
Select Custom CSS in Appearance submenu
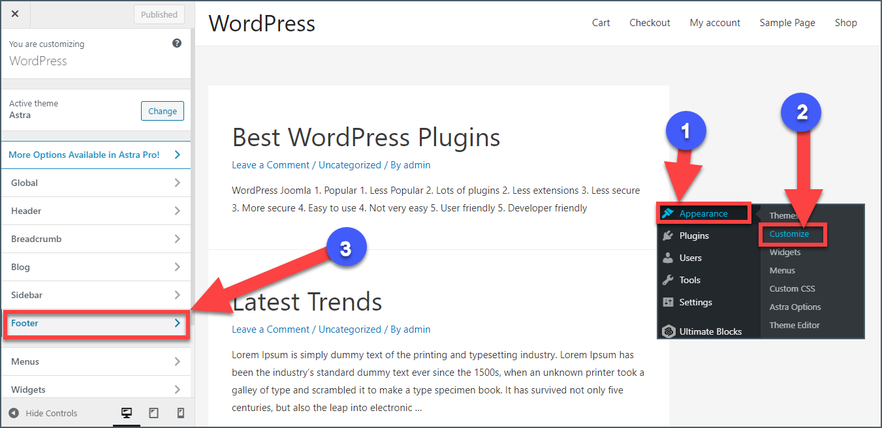click(x=793, y=288)
